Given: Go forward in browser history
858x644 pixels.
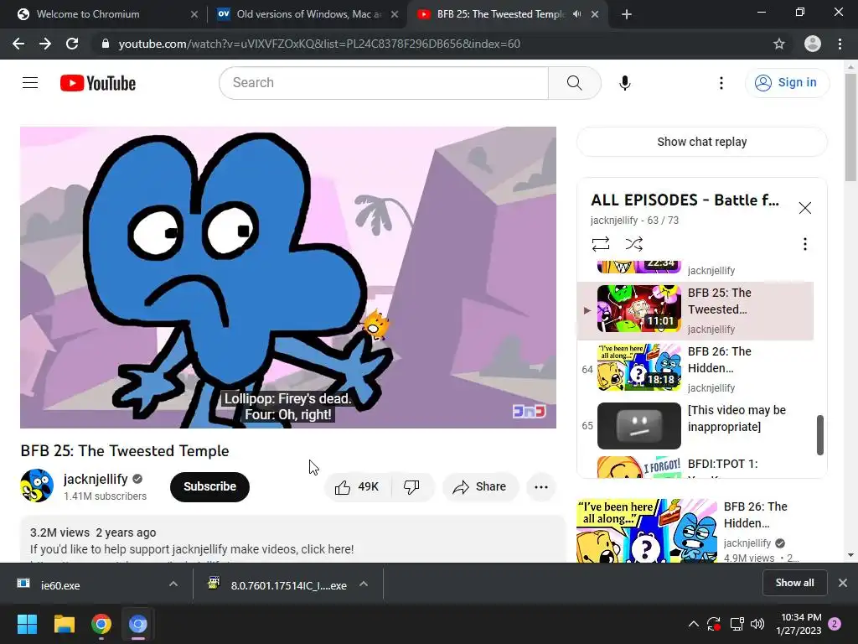Looking at the screenshot, I should point(45,44).
